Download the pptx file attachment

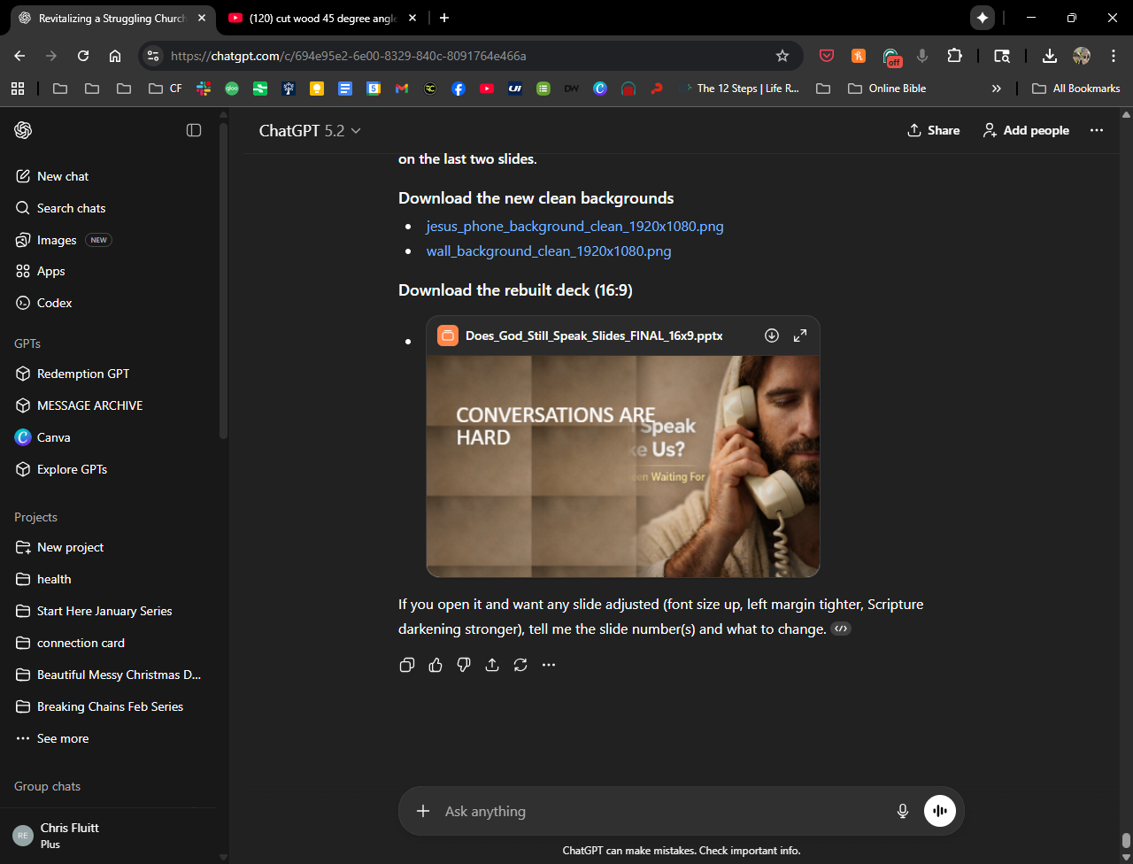(772, 336)
